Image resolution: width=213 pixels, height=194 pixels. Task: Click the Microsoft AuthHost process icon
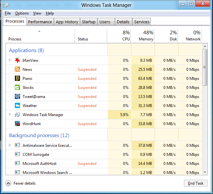pyautogui.click(x=17, y=163)
